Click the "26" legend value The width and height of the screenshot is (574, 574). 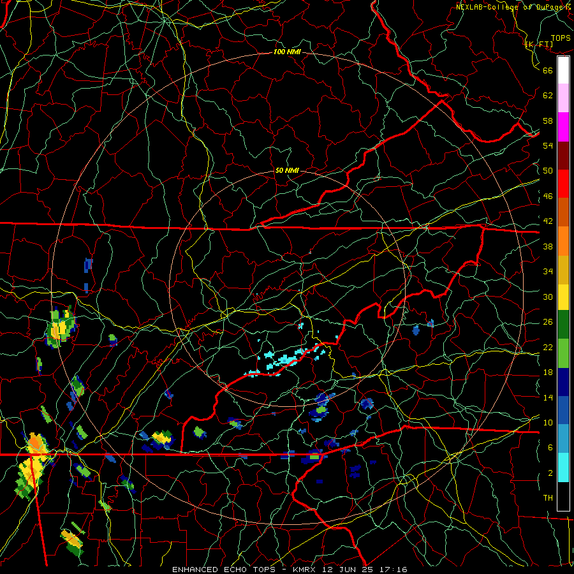coord(548,322)
